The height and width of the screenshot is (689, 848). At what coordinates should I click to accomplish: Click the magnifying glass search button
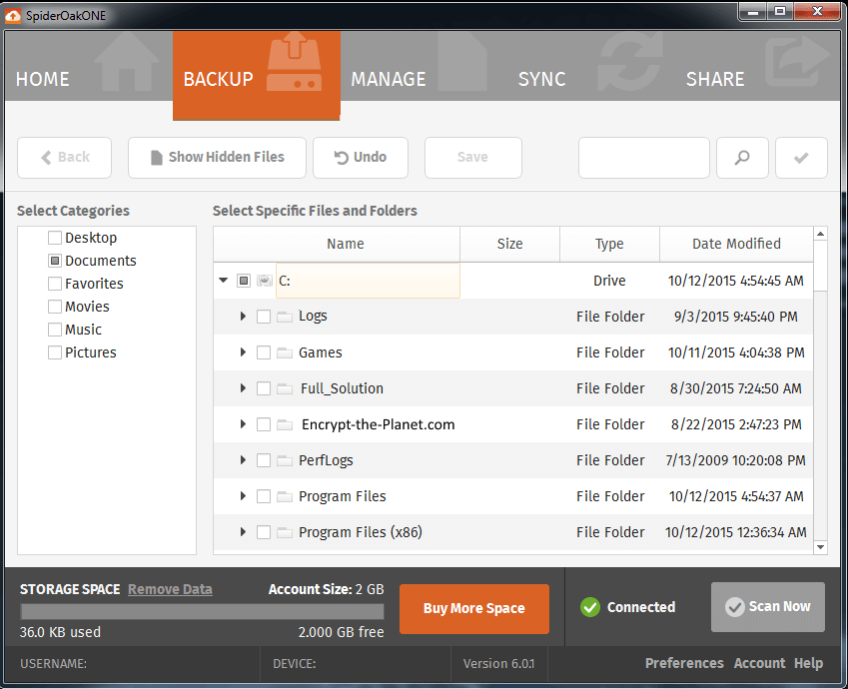coord(742,158)
